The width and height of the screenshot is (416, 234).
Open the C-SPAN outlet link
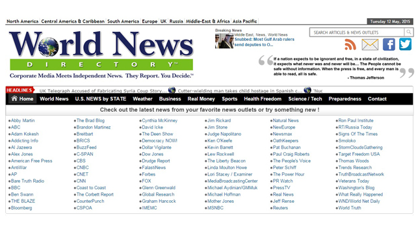pyautogui.click(x=84, y=154)
